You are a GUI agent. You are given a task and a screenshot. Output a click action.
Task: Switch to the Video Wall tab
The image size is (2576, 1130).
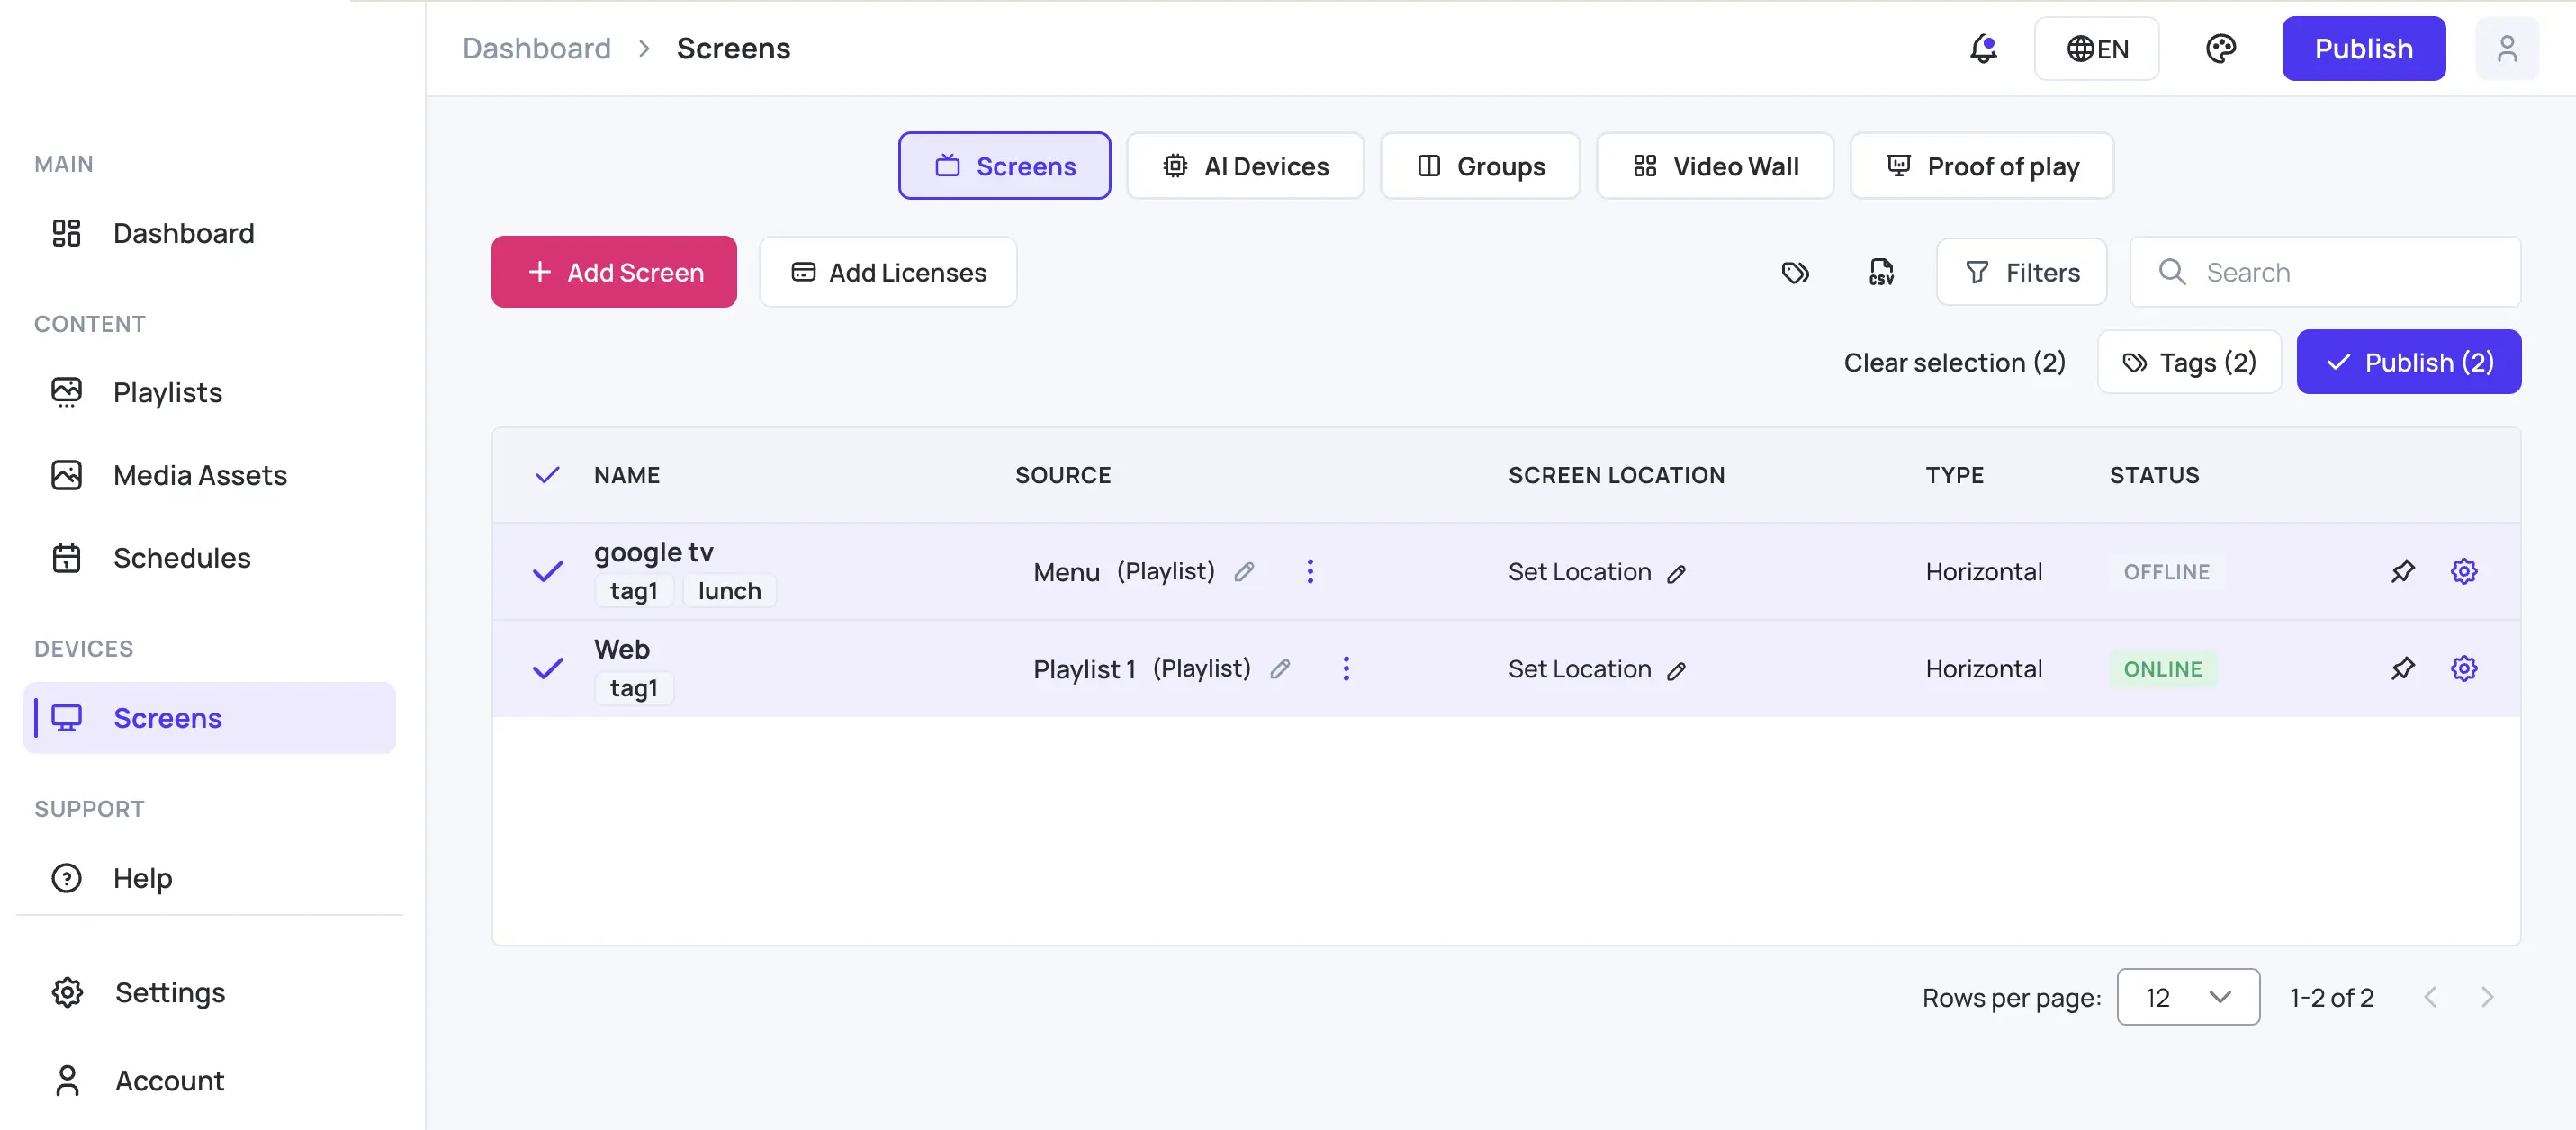point(1715,166)
